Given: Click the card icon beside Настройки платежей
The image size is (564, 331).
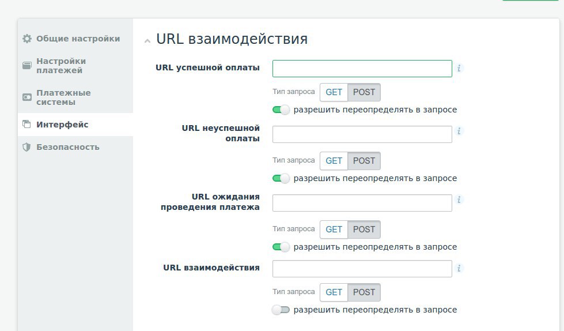Looking at the screenshot, I should click(x=27, y=66).
